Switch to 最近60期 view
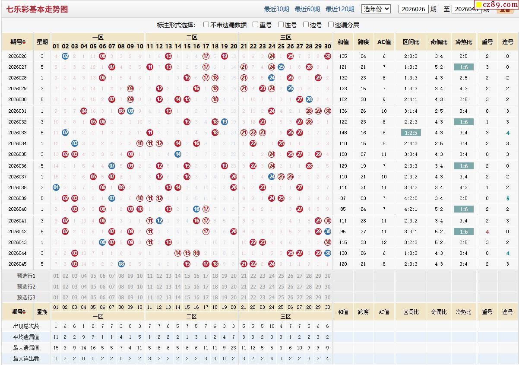519x365 pixels. pos(307,9)
